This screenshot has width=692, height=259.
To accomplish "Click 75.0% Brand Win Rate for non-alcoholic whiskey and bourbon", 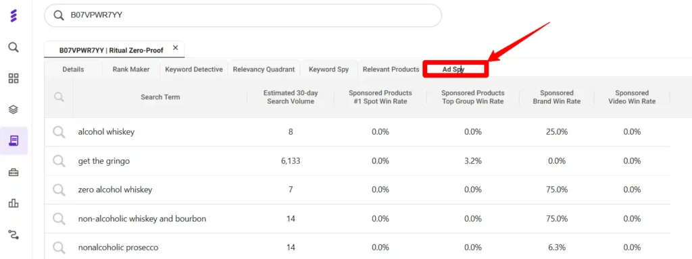I will click(x=557, y=219).
